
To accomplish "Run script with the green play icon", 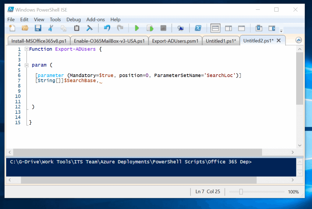I will pos(137,28).
